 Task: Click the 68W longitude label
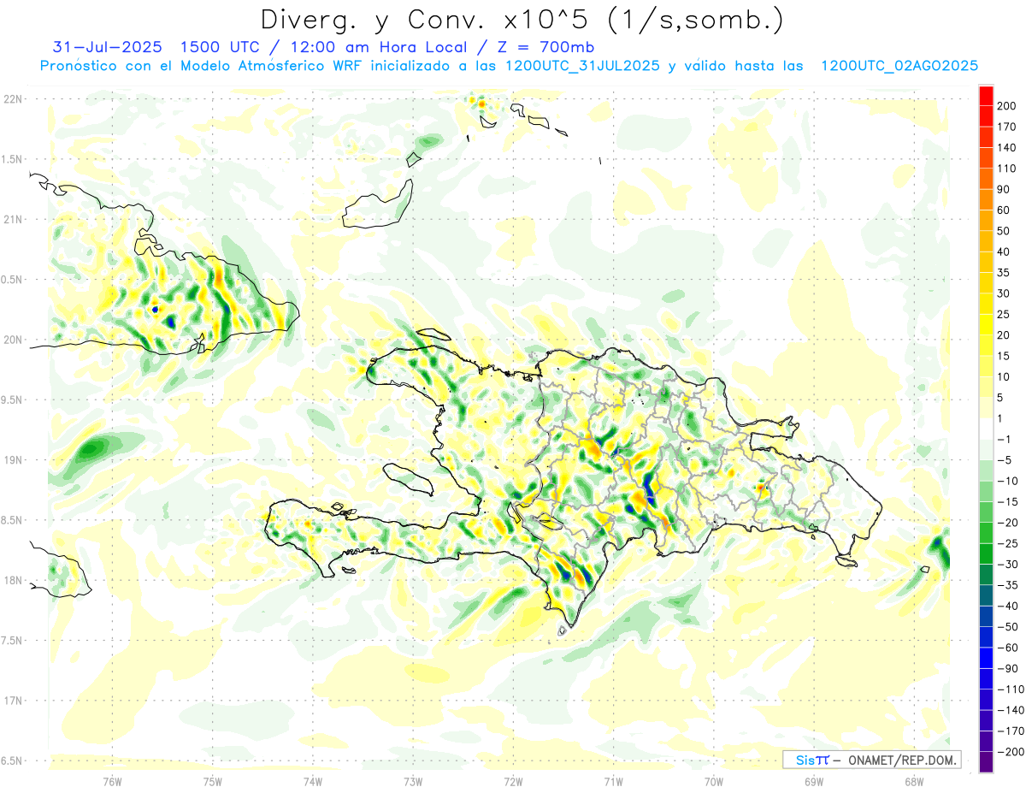(x=913, y=781)
